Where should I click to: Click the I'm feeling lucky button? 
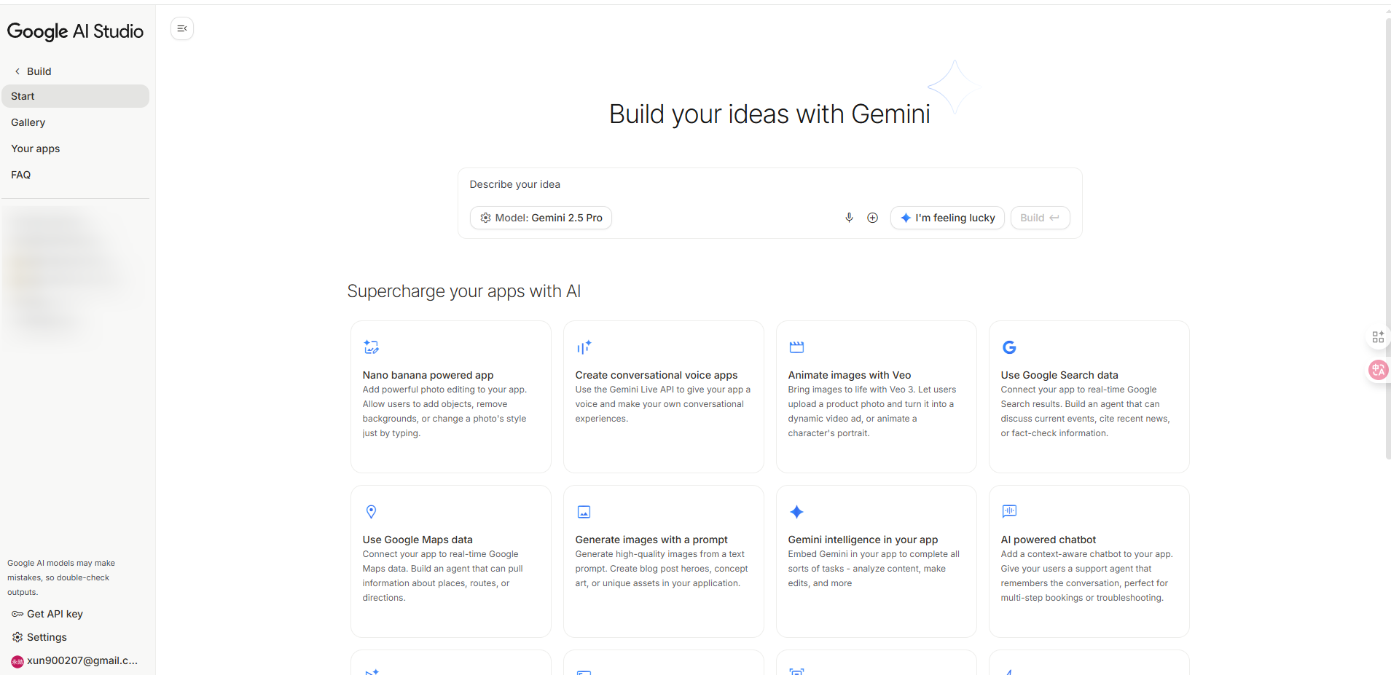pyautogui.click(x=947, y=218)
